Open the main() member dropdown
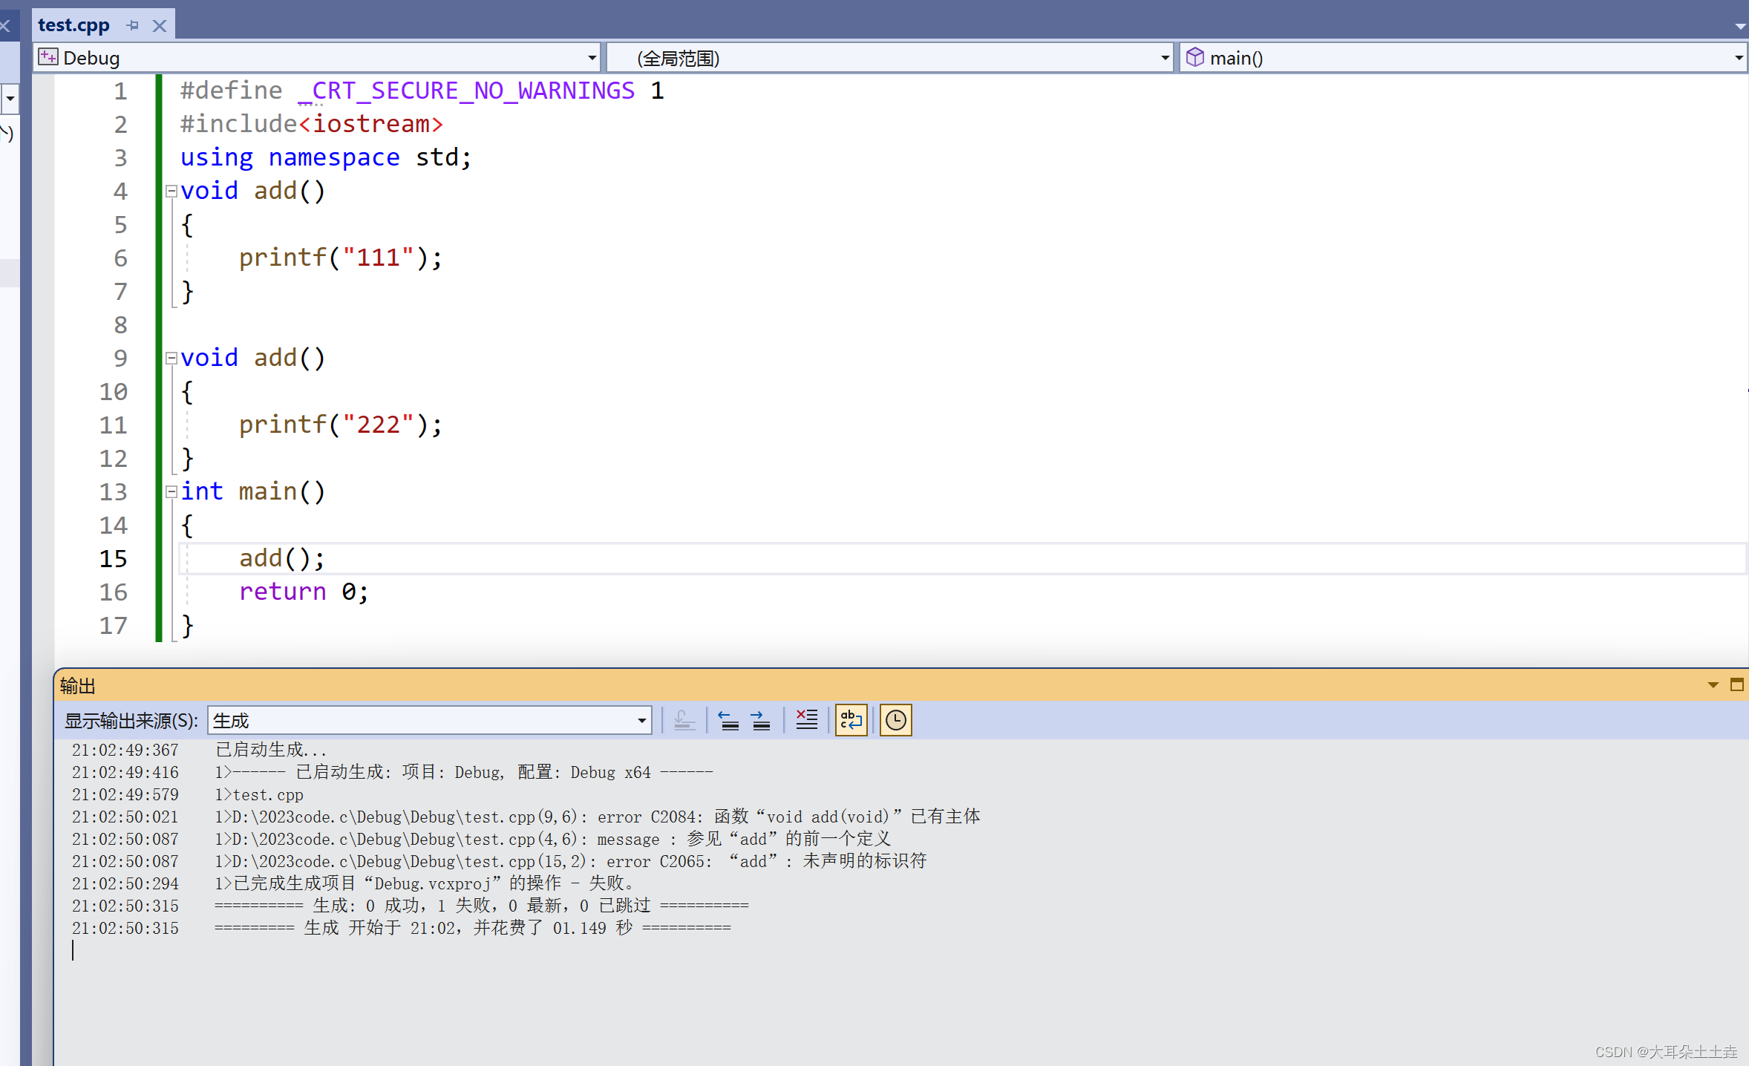This screenshot has height=1066, width=1749. pos(1738,58)
